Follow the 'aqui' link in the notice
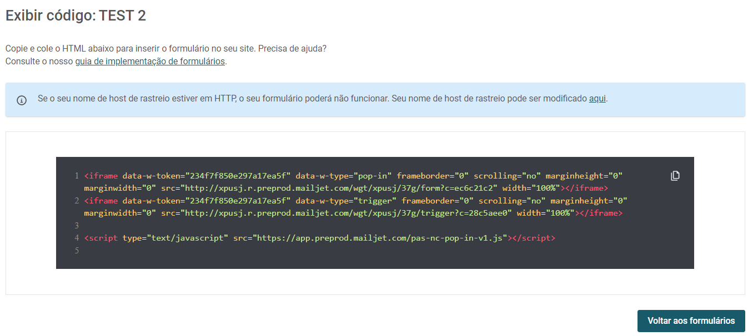This screenshot has height=336, width=753. point(597,99)
